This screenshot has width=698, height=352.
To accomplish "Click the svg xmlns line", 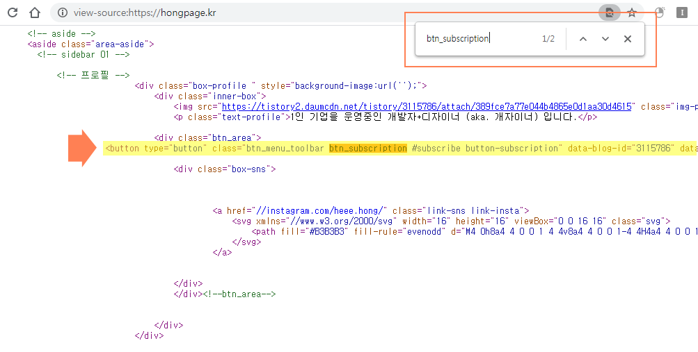I will coord(452,221).
